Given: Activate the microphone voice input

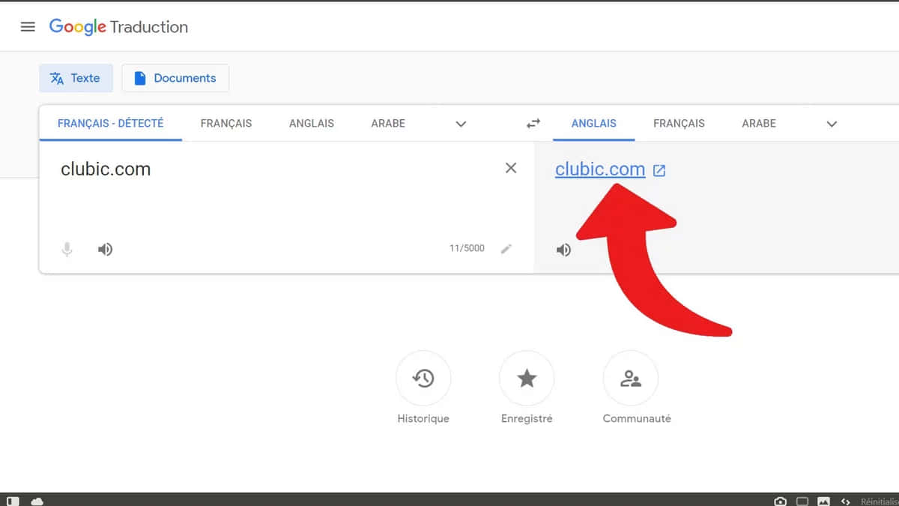Looking at the screenshot, I should tap(67, 249).
